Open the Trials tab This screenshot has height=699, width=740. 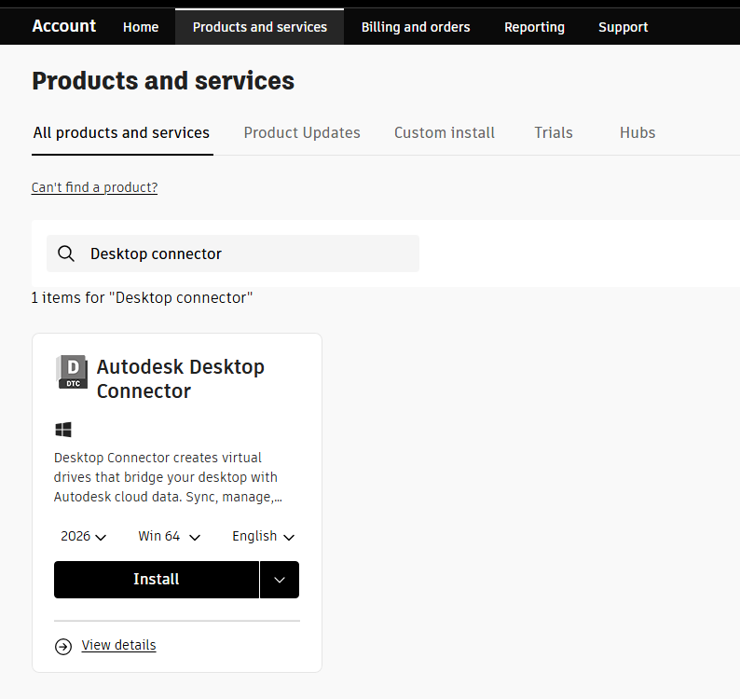554,132
